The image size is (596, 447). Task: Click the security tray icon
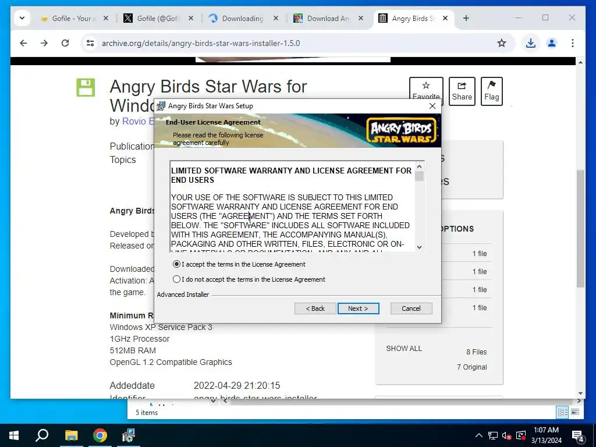coord(521,435)
